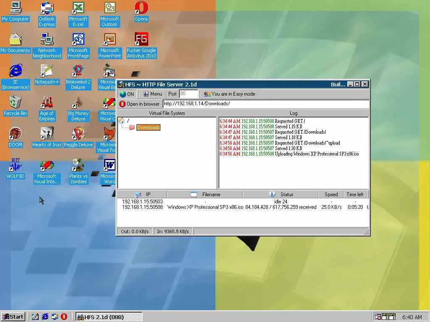The height and width of the screenshot is (322, 430).
Task: Launch Internet Explorer from Quick Launch
Action: tap(45, 317)
